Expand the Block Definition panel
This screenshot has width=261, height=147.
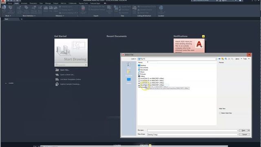click(29, 16)
